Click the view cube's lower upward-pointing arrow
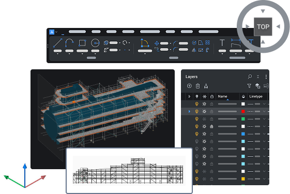The height and width of the screenshot is (194, 290). tap(263, 42)
